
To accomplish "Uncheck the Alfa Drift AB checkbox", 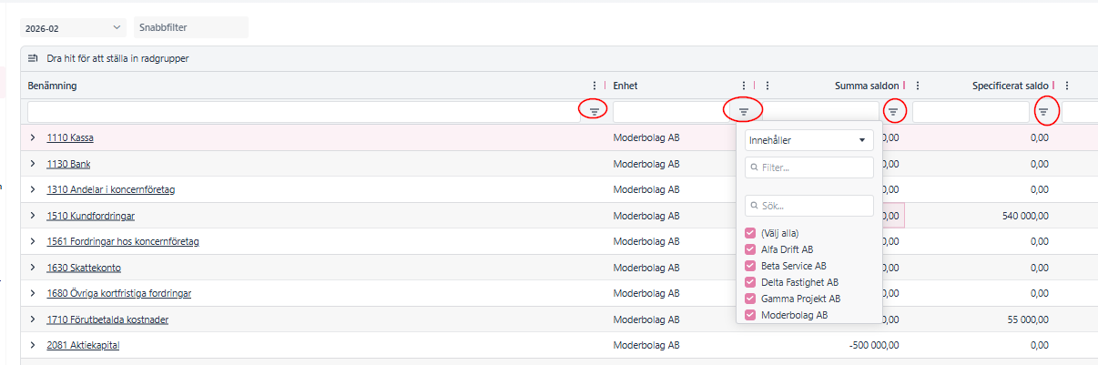I will (x=750, y=249).
